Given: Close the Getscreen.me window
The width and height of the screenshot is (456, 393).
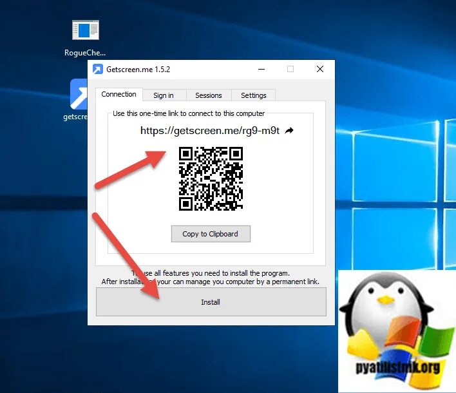Looking at the screenshot, I should tap(320, 69).
